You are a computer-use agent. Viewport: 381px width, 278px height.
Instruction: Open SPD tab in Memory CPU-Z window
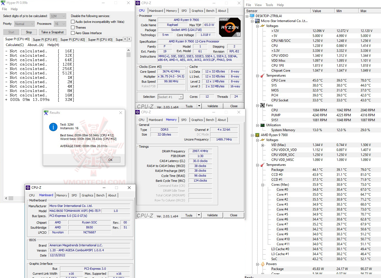[x=184, y=120]
